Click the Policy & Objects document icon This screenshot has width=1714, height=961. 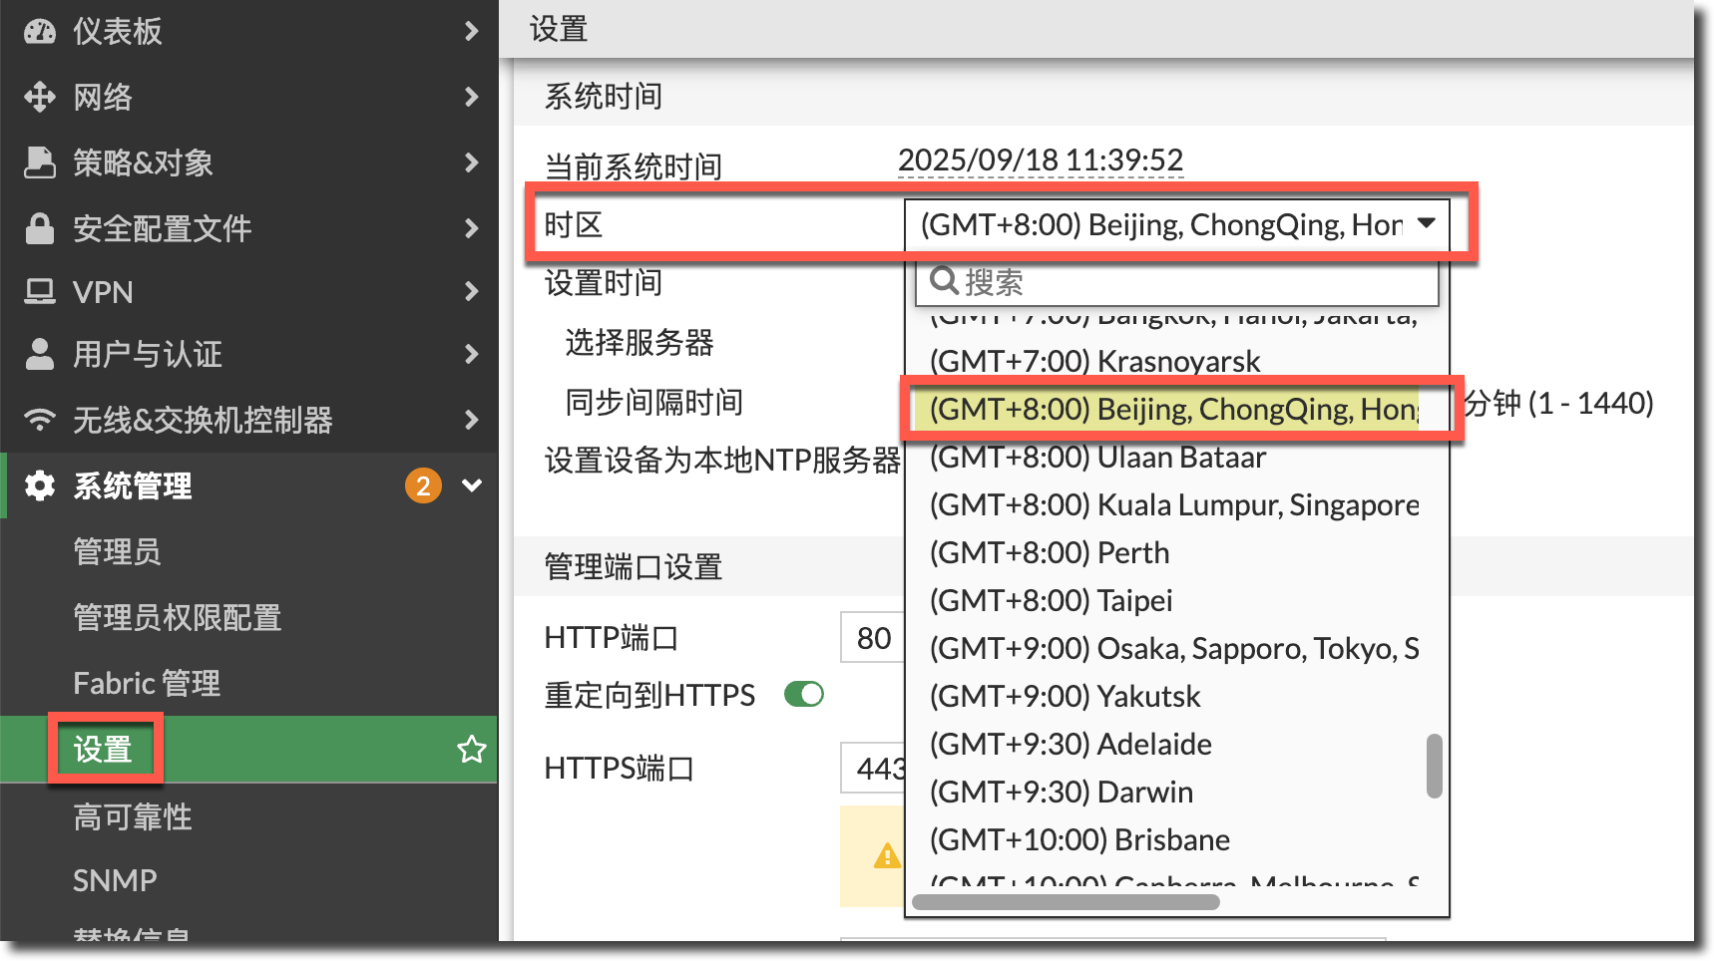pyautogui.click(x=40, y=162)
